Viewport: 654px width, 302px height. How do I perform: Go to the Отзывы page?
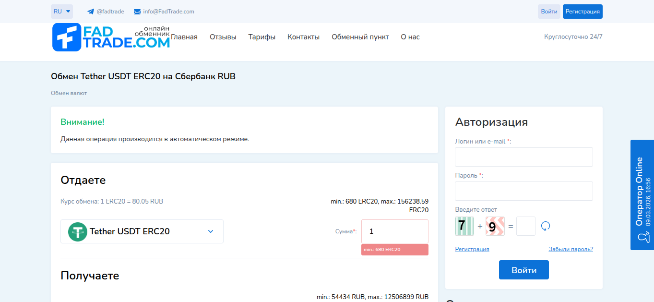pos(223,36)
